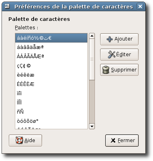The image size is (153, 161).
Task: Select the uppercase ÀÁÂÃÄÅÆª palette
Action: (51, 57)
